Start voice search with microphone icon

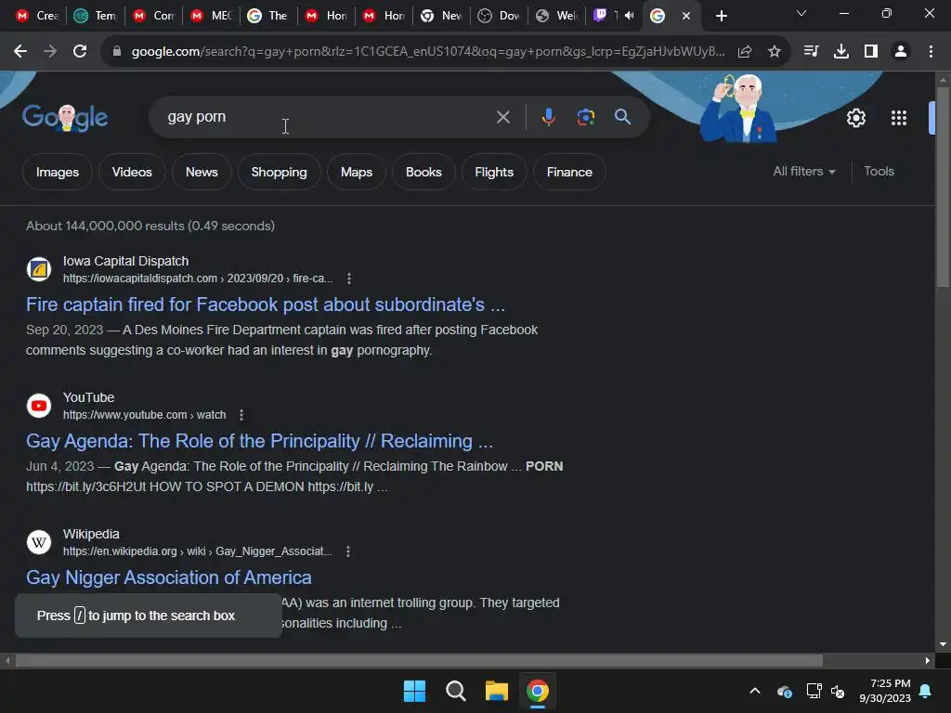548,117
